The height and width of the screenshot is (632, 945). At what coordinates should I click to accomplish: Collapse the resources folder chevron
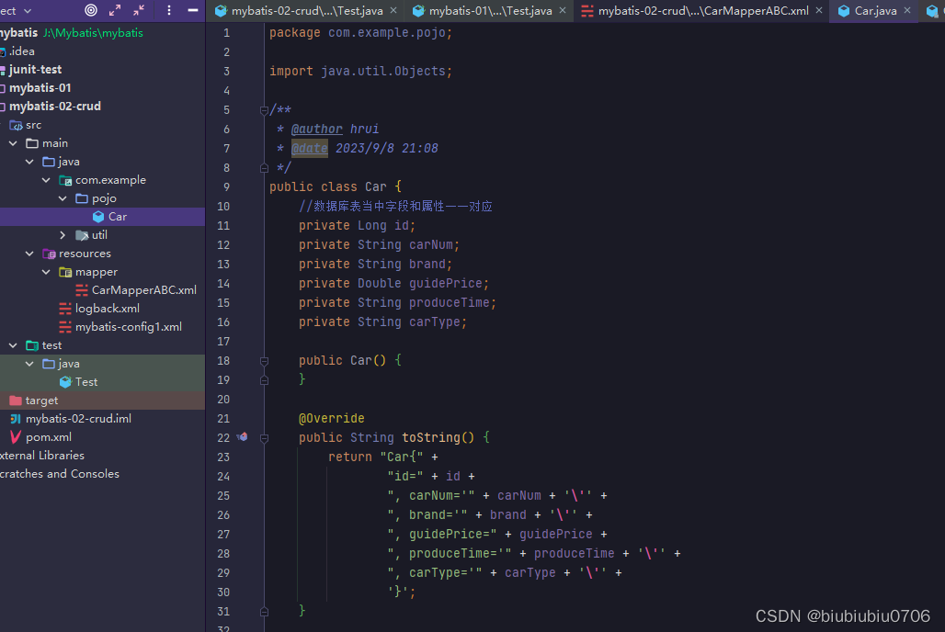[29, 254]
